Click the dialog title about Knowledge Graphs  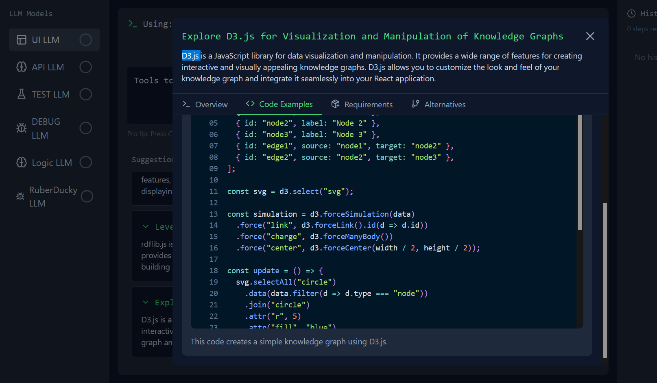tap(372, 37)
